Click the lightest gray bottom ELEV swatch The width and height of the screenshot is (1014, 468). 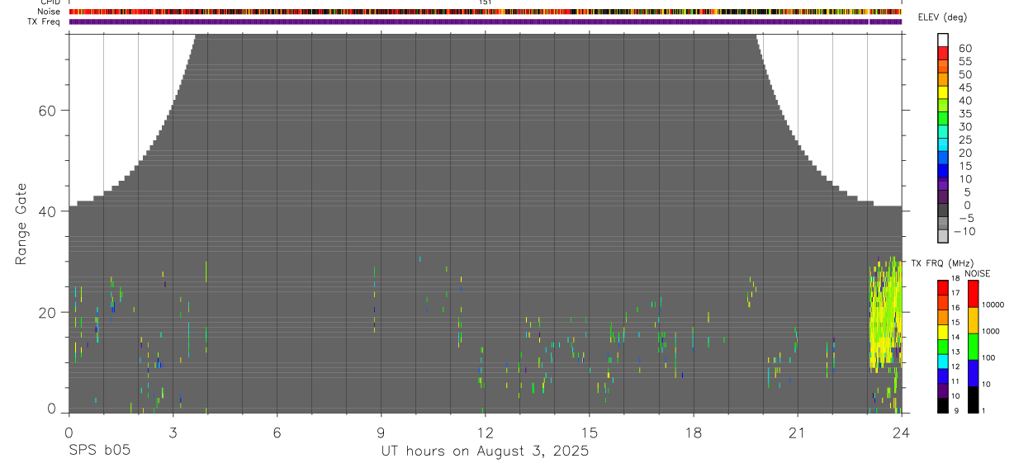coord(943,236)
